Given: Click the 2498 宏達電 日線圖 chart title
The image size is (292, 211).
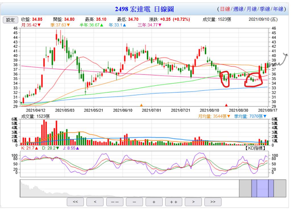Looking at the screenshot, I should pyautogui.click(x=144, y=9).
